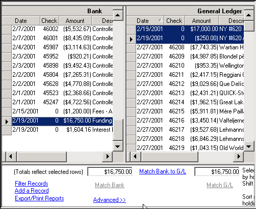Click Bank horizontal scrollbar thumb
Image resolution: width=256 pixels, height=209 pixels.
coord(41,156)
